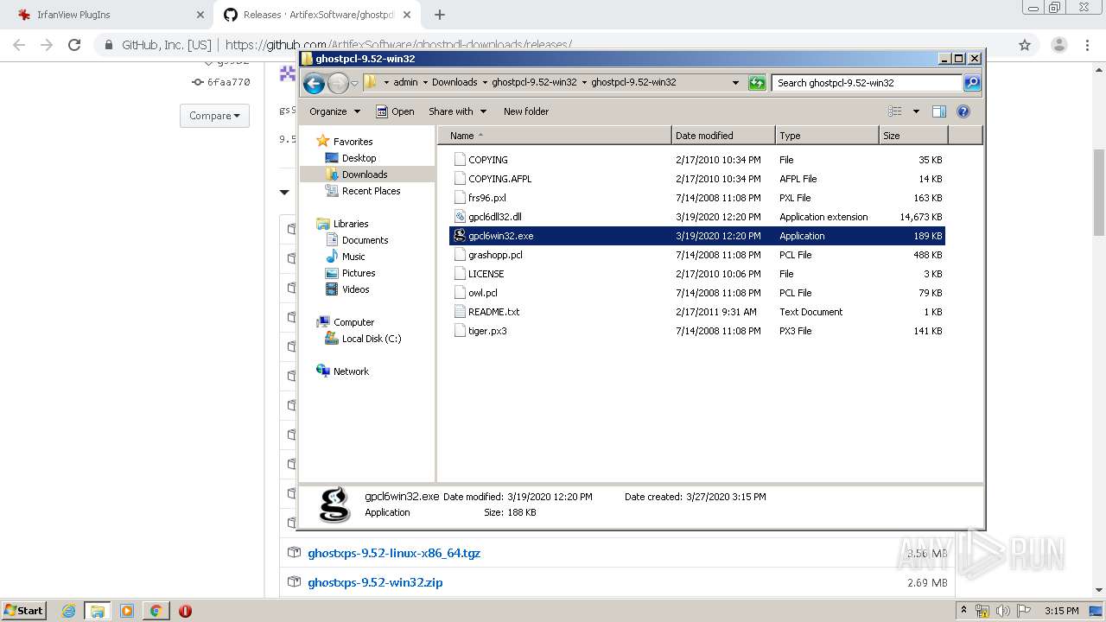The image size is (1106, 622).
Task: Select the LICENSE file
Action: (697, 274)
